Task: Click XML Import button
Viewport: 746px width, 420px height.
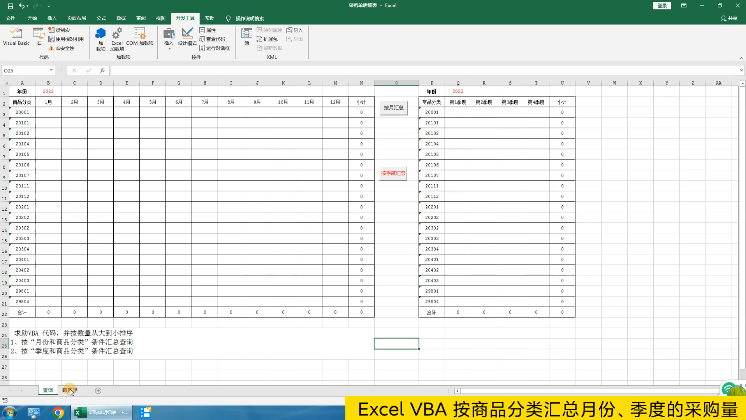Action: [x=294, y=30]
